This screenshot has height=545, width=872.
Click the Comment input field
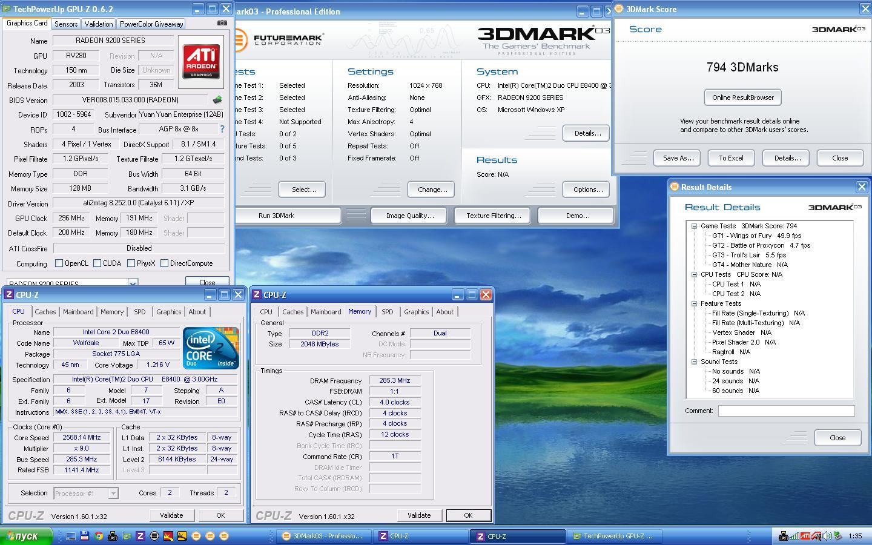tap(786, 411)
